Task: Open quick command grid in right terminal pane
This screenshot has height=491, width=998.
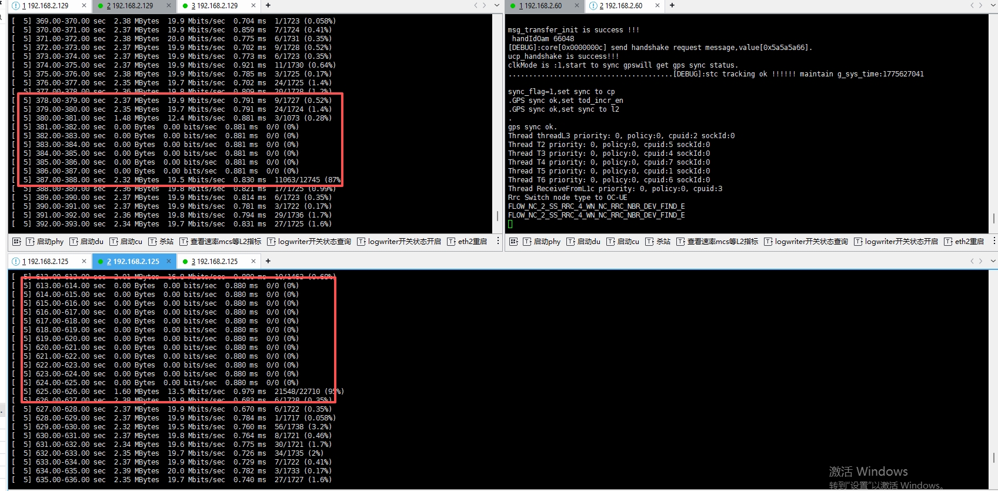Action: (513, 242)
